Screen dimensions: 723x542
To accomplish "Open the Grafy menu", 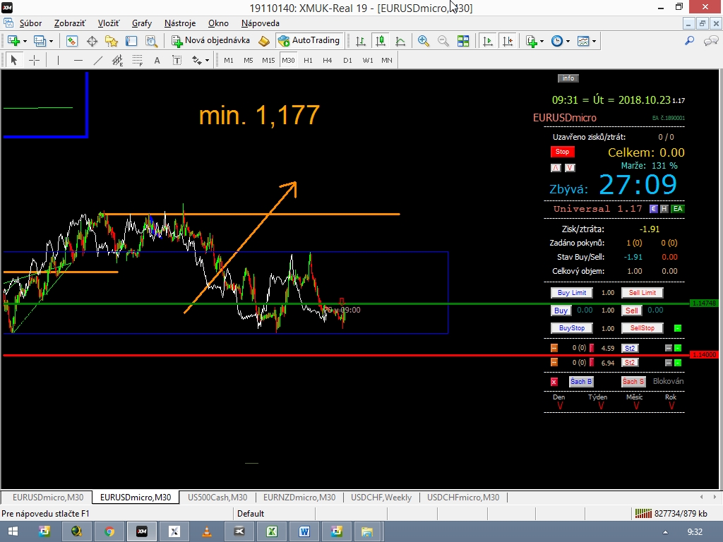I will (x=141, y=23).
